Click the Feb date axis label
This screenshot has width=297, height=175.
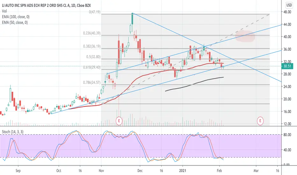219,171
